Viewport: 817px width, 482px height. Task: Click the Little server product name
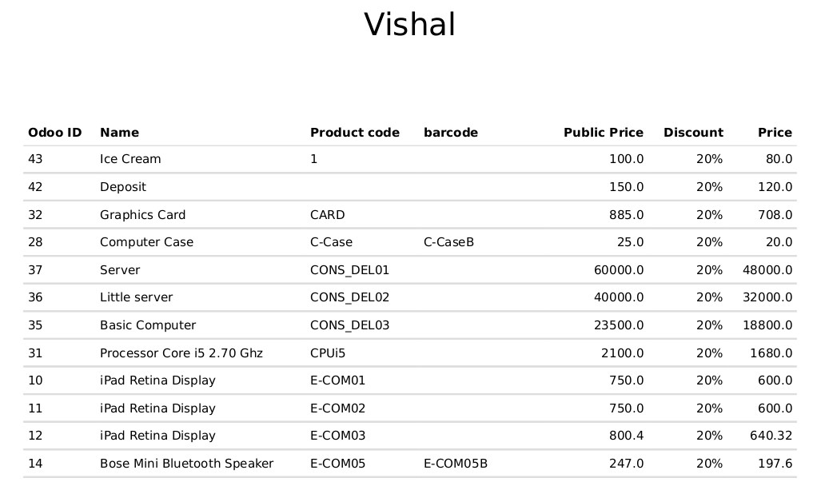(x=136, y=297)
